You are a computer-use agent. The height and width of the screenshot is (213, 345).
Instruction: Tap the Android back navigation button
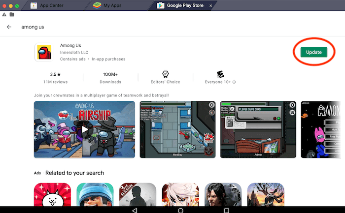click(135, 211)
